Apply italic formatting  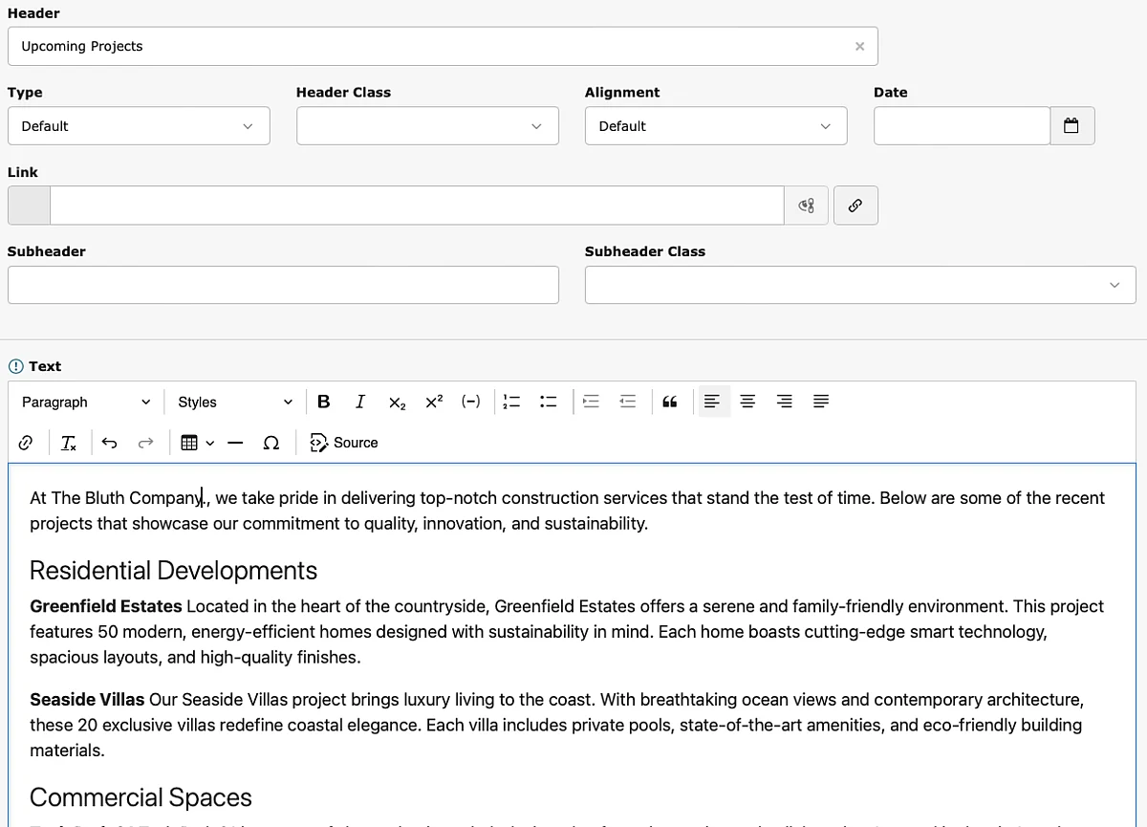359,402
